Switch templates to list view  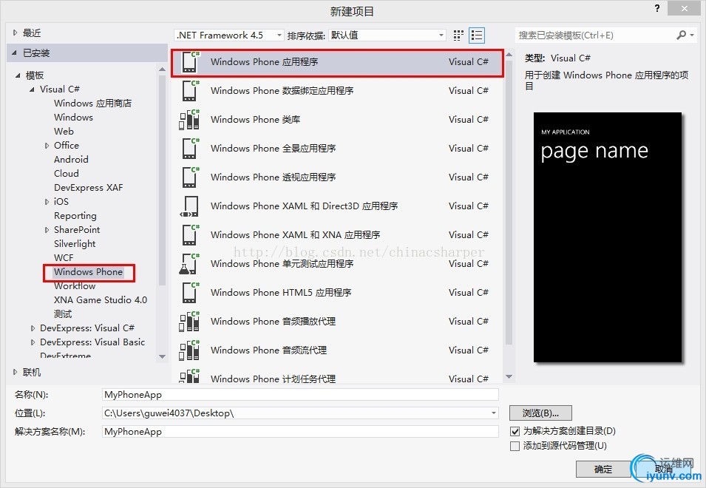477,35
